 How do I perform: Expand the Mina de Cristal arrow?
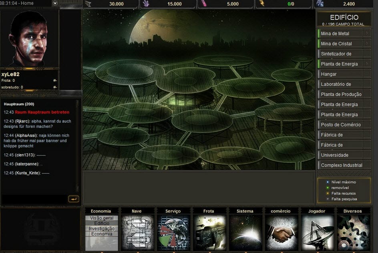click(367, 44)
